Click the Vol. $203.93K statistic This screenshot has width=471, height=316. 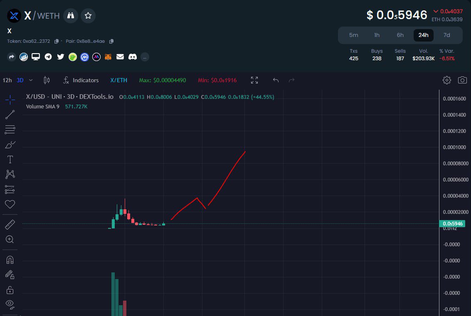pos(424,55)
